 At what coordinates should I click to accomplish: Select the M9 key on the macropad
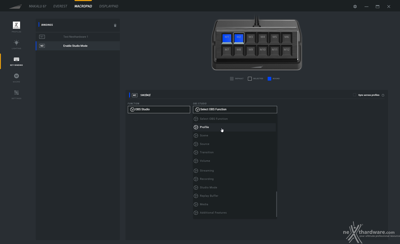click(251, 50)
